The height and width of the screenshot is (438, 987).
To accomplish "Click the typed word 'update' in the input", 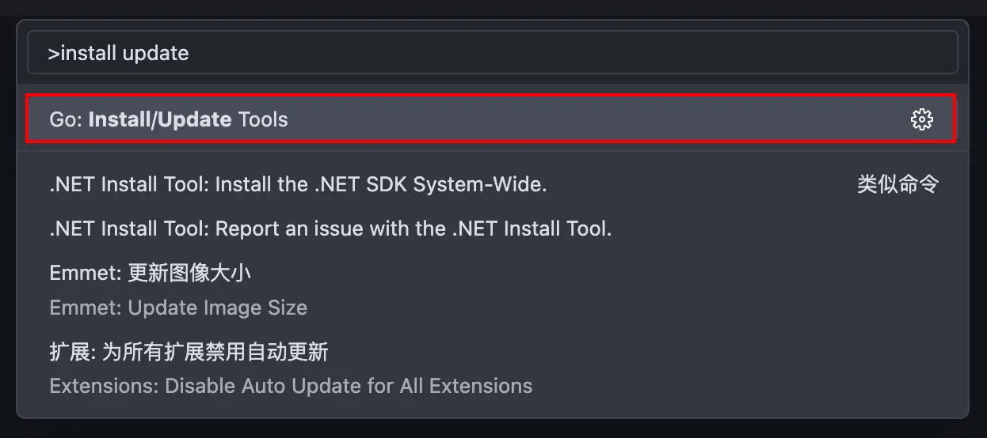I will (155, 54).
